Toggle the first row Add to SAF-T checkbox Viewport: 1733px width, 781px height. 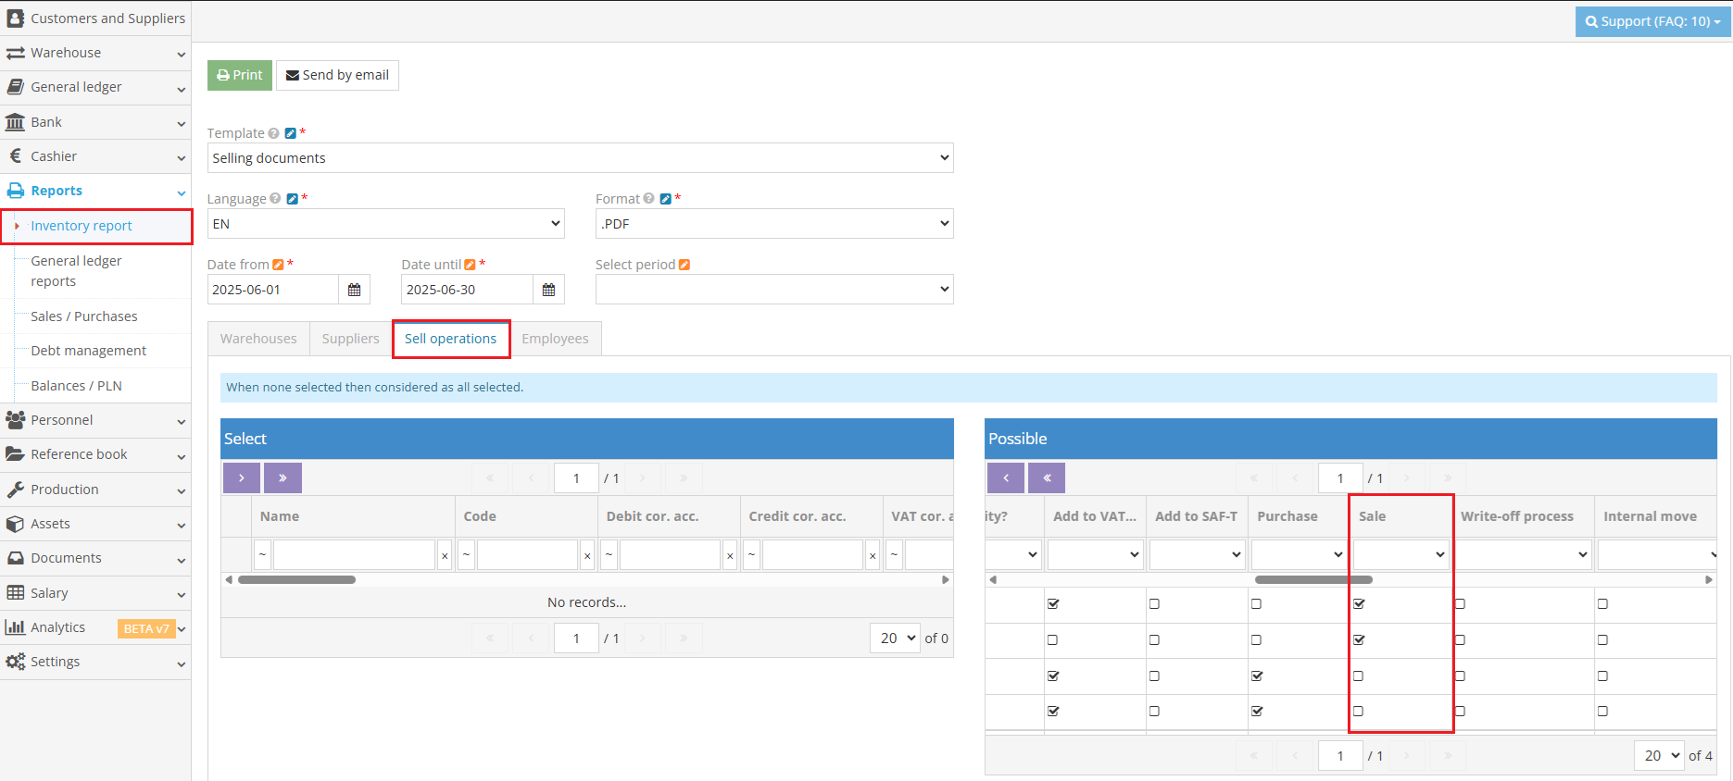(1154, 604)
